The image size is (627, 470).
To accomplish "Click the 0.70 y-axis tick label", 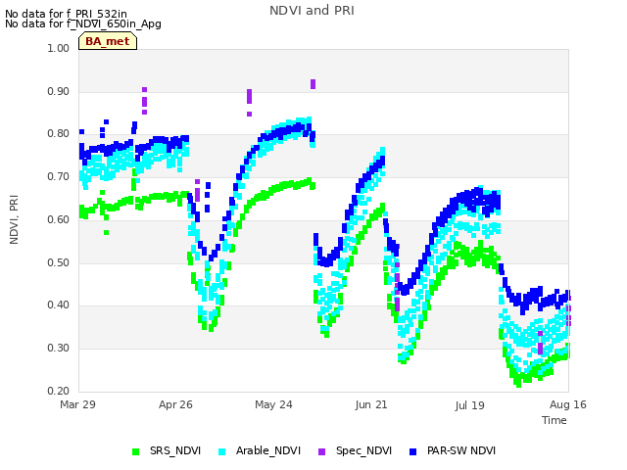I will click(x=59, y=176).
